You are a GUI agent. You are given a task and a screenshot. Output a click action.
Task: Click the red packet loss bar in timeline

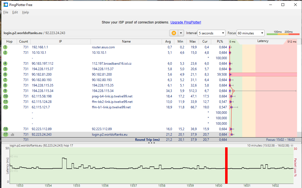point(226,165)
